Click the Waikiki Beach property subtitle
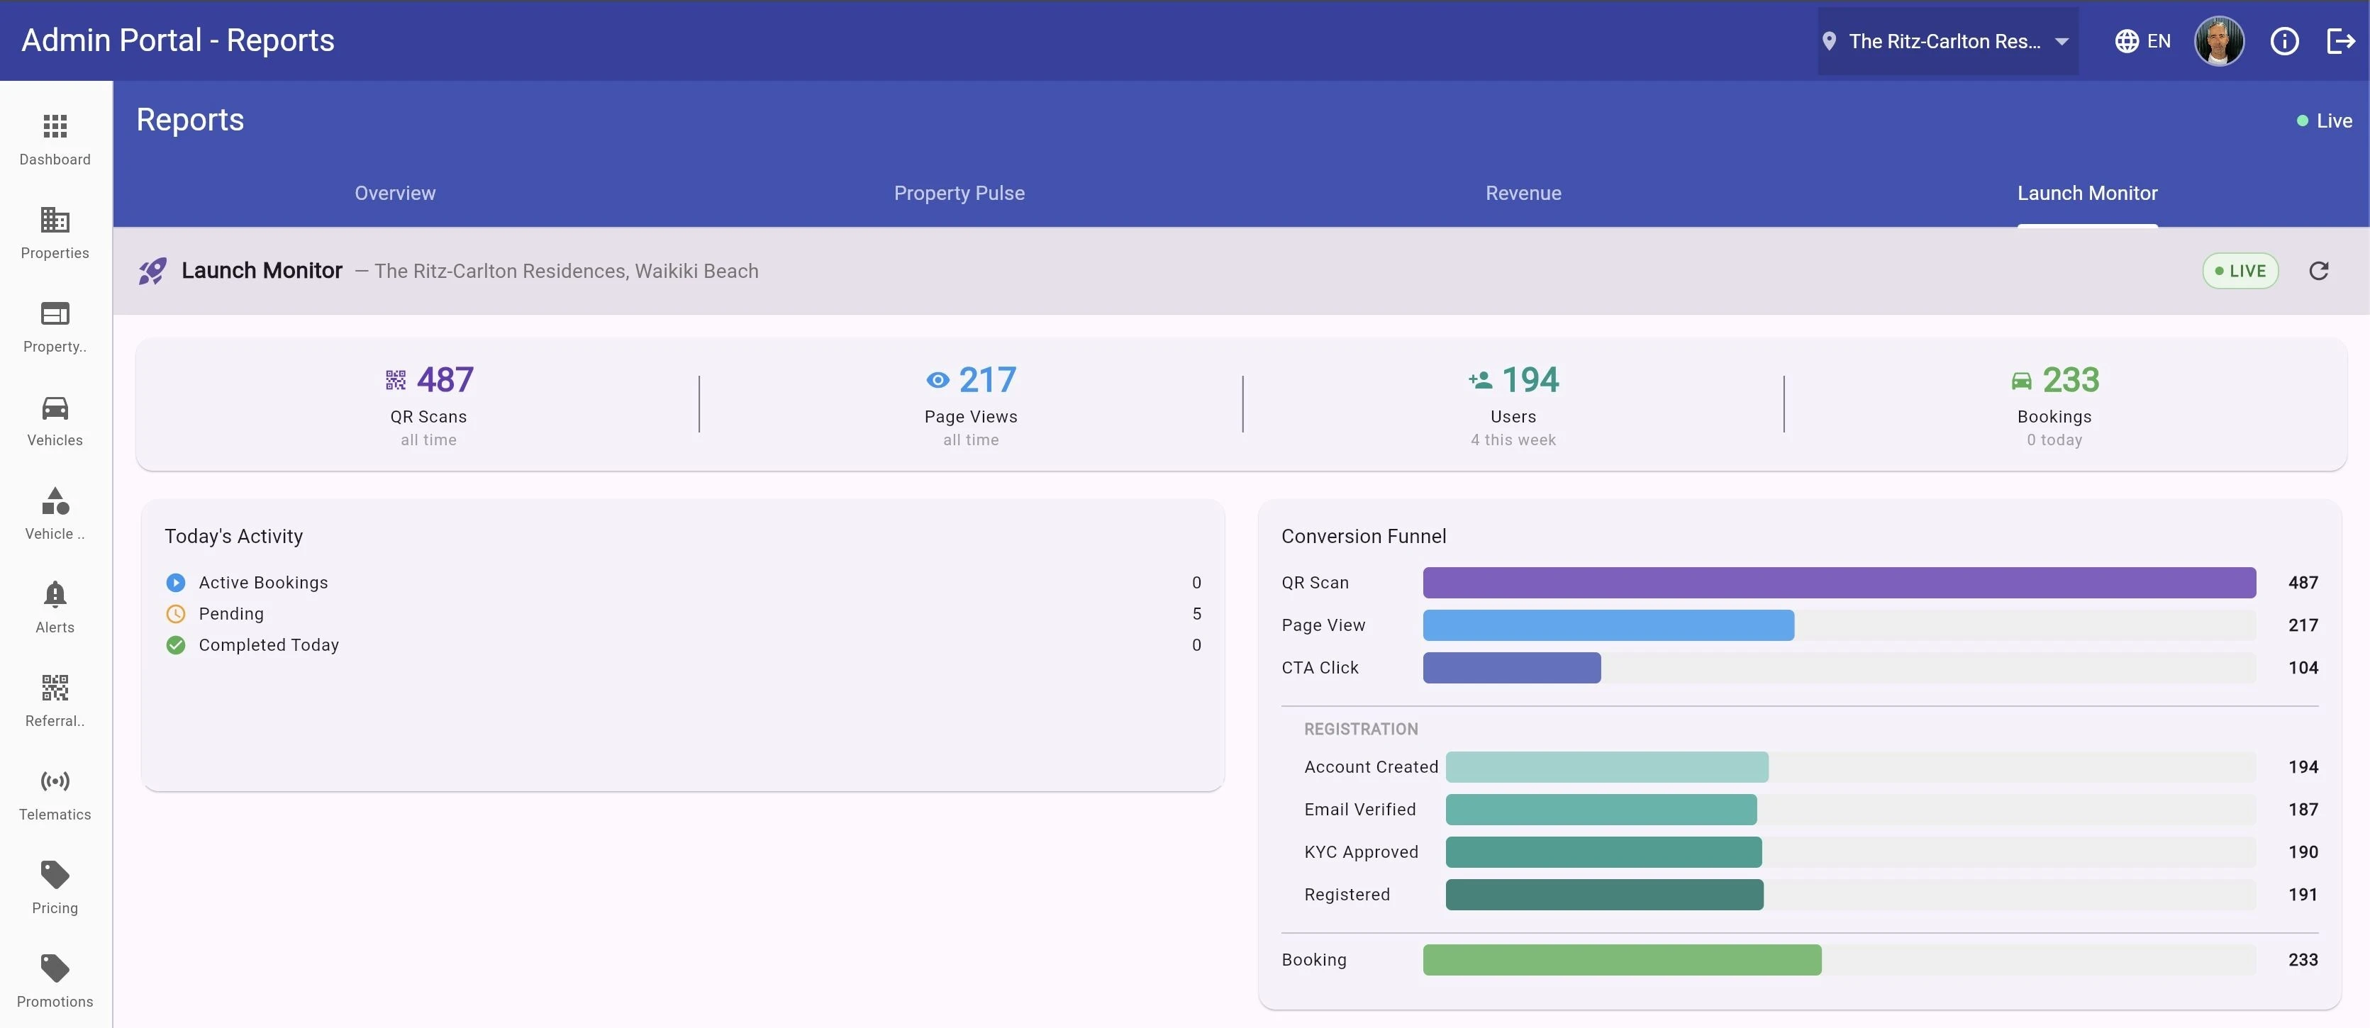The height and width of the screenshot is (1028, 2370). (567, 272)
